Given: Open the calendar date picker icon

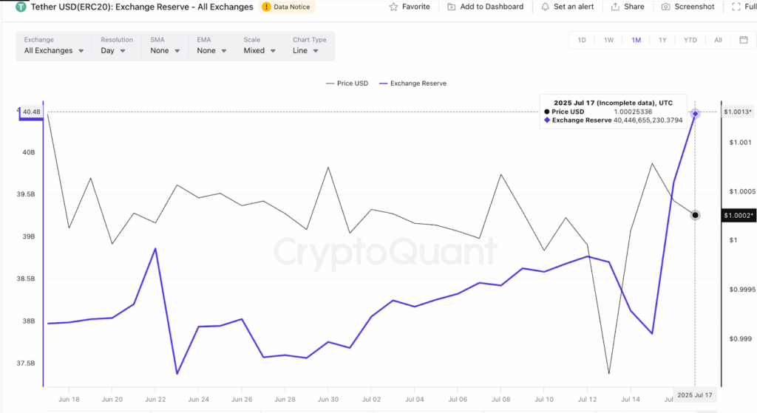Looking at the screenshot, I should coord(744,40).
